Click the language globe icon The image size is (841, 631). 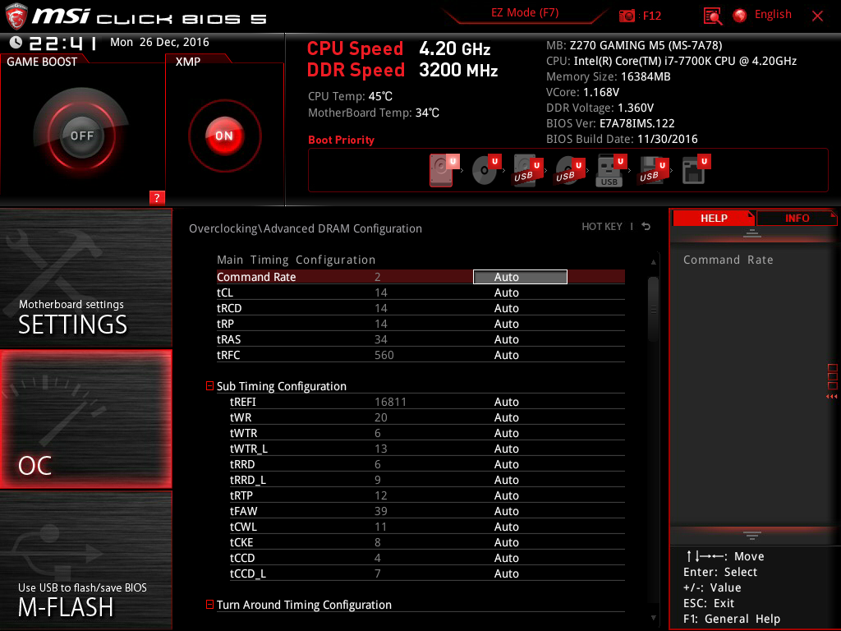point(740,16)
